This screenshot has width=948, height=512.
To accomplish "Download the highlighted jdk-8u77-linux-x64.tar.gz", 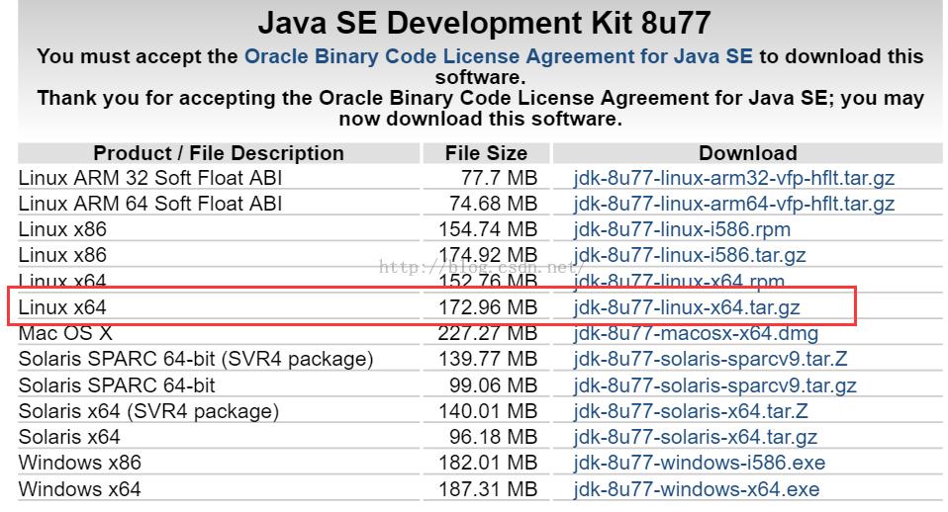I will pos(687,308).
